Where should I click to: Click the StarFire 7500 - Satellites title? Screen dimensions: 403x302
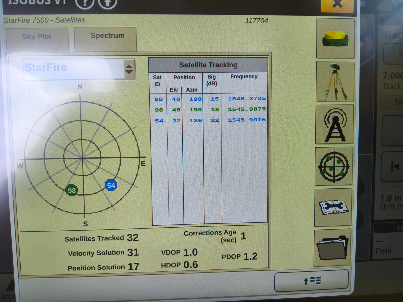click(x=44, y=20)
